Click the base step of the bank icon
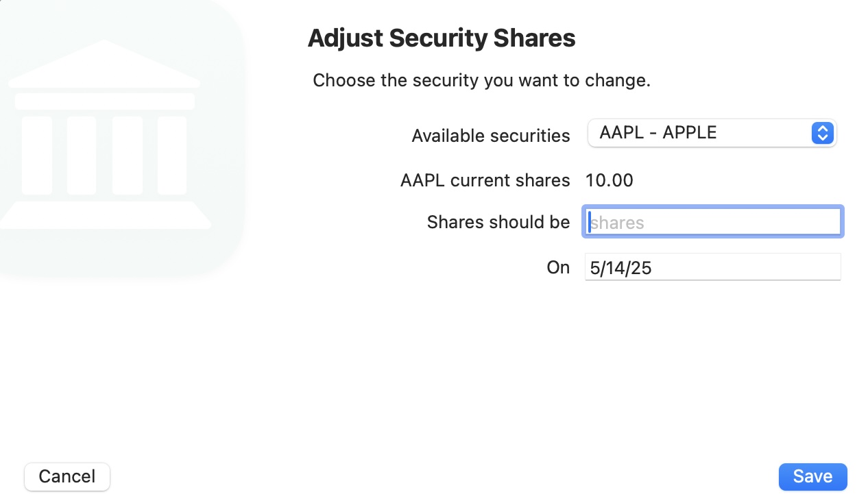 pyautogui.click(x=105, y=215)
